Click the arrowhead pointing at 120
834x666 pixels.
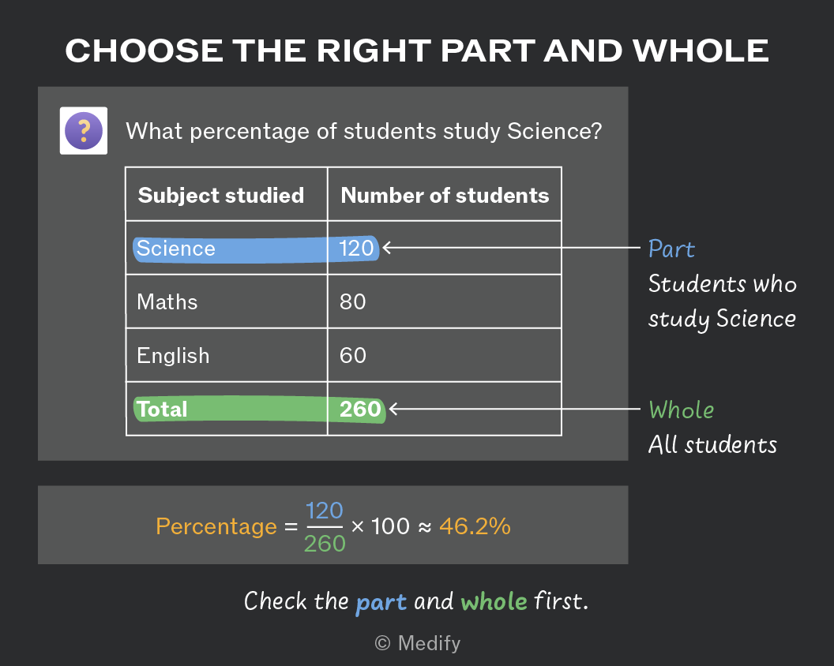(387, 248)
